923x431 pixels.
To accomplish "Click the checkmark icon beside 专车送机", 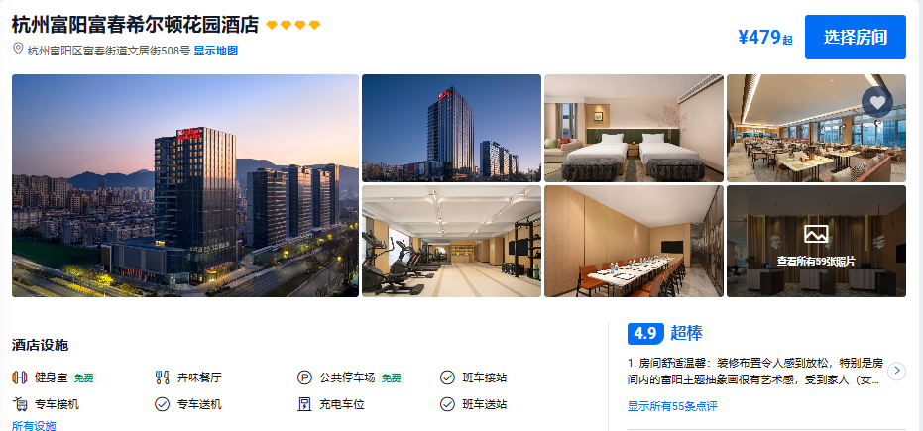I will tap(162, 404).
